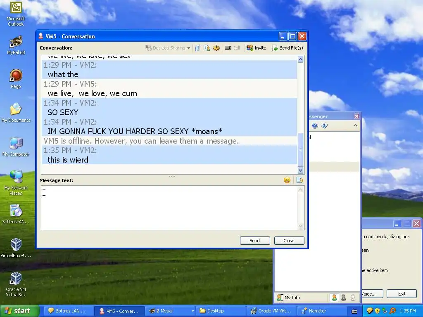Image resolution: width=423 pixels, height=317 pixels.
Task: Switch to Narrator taskbar button
Action: click(322, 311)
